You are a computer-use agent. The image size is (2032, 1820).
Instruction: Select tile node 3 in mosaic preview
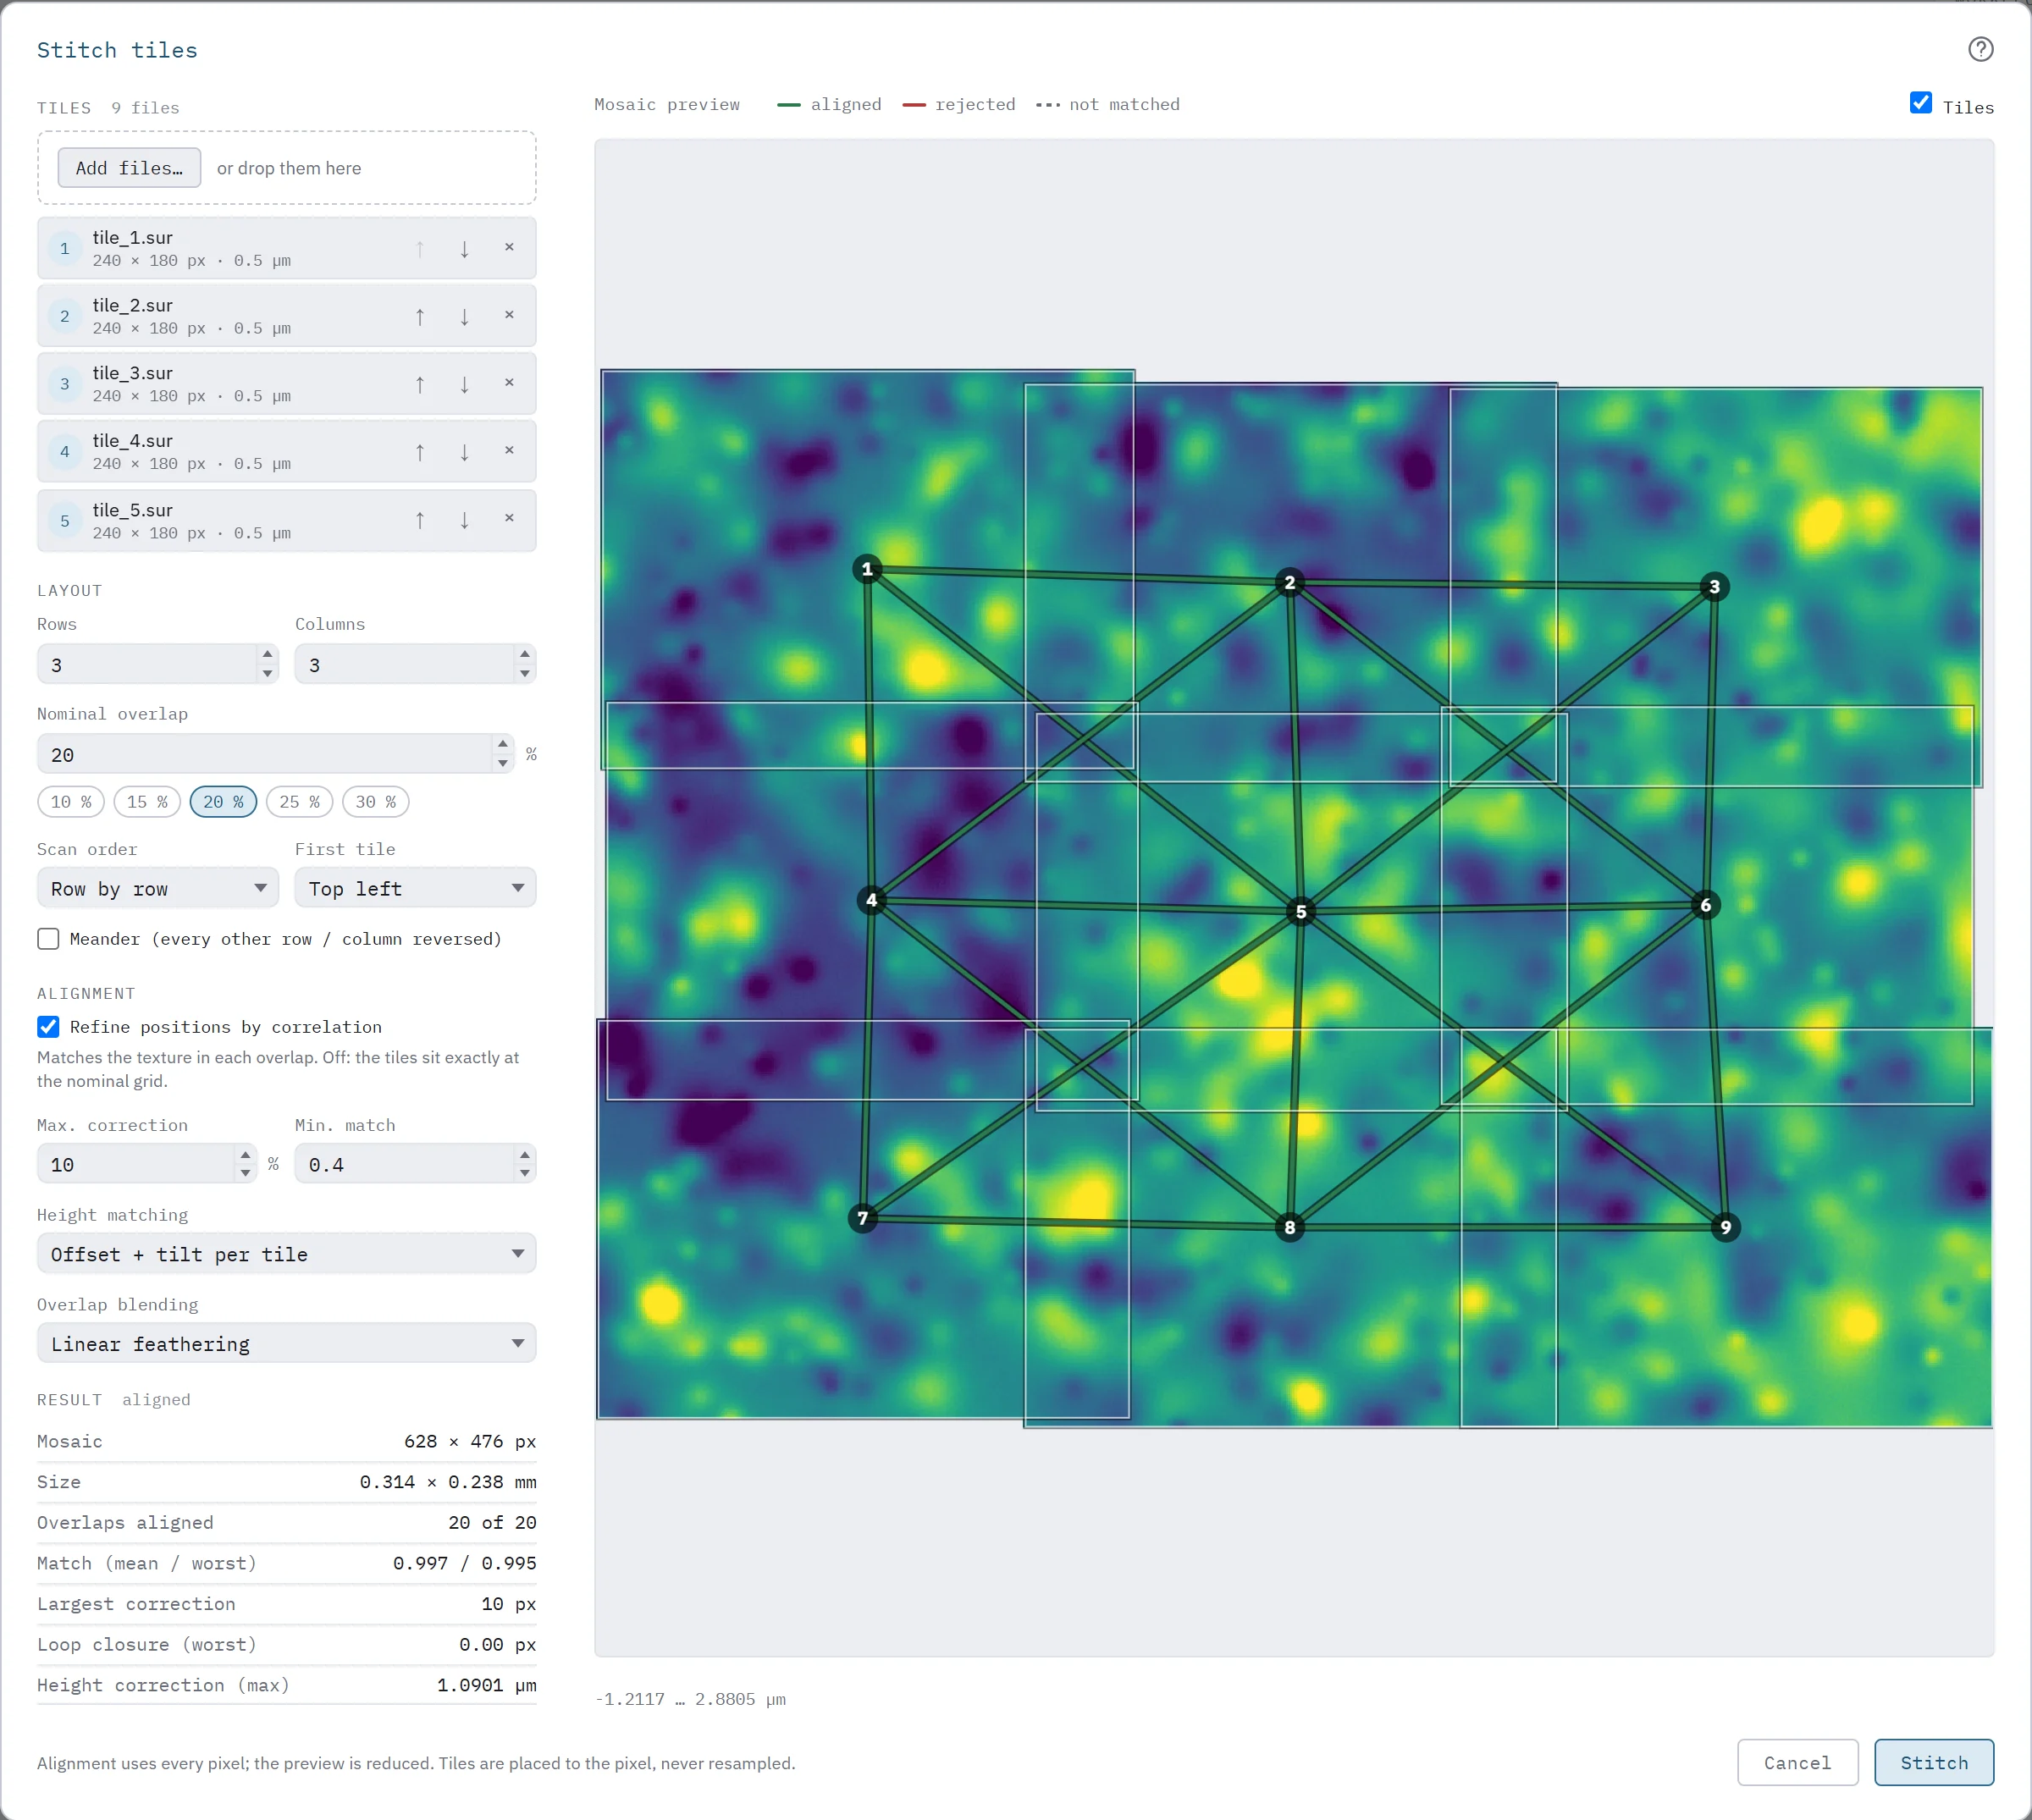tap(1714, 586)
